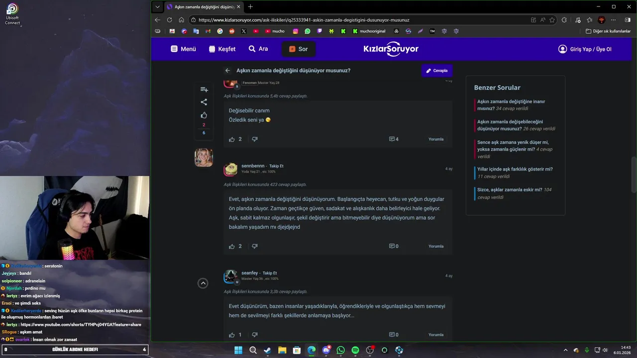Open the muchooriginal Kick bookmark
The height and width of the screenshot is (358, 637).
pos(370,31)
